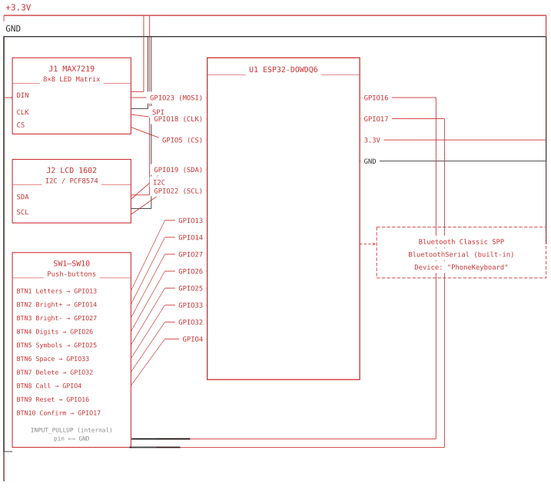551x497 pixels.
Task: Select the GPIO14 pin label on U1
Action: coord(191,237)
